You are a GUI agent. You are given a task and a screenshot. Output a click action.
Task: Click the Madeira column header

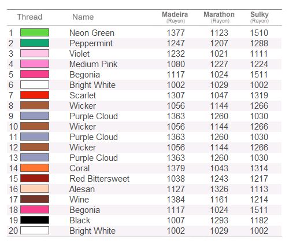(x=175, y=17)
